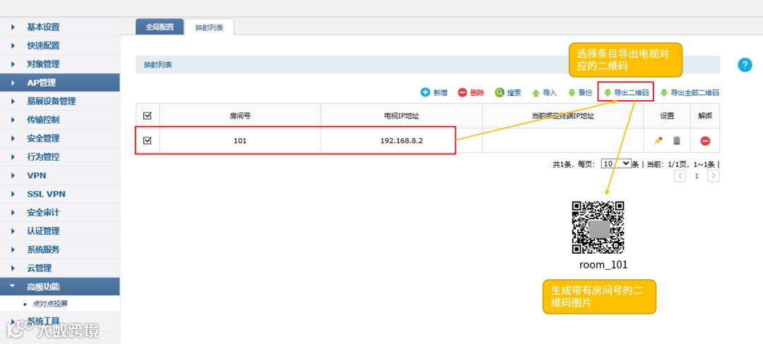The image size is (763, 344).
Task: Expand 对象管理 menu
Action: coord(60,64)
